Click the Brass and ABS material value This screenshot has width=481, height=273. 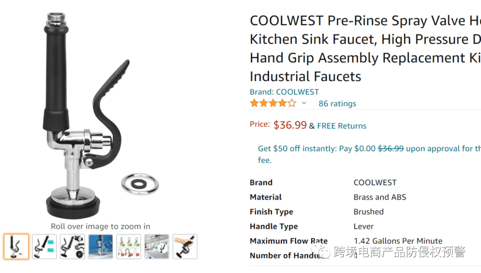[x=379, y=197]
